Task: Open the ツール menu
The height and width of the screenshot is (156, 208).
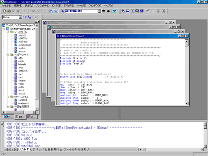Action: 82,6
